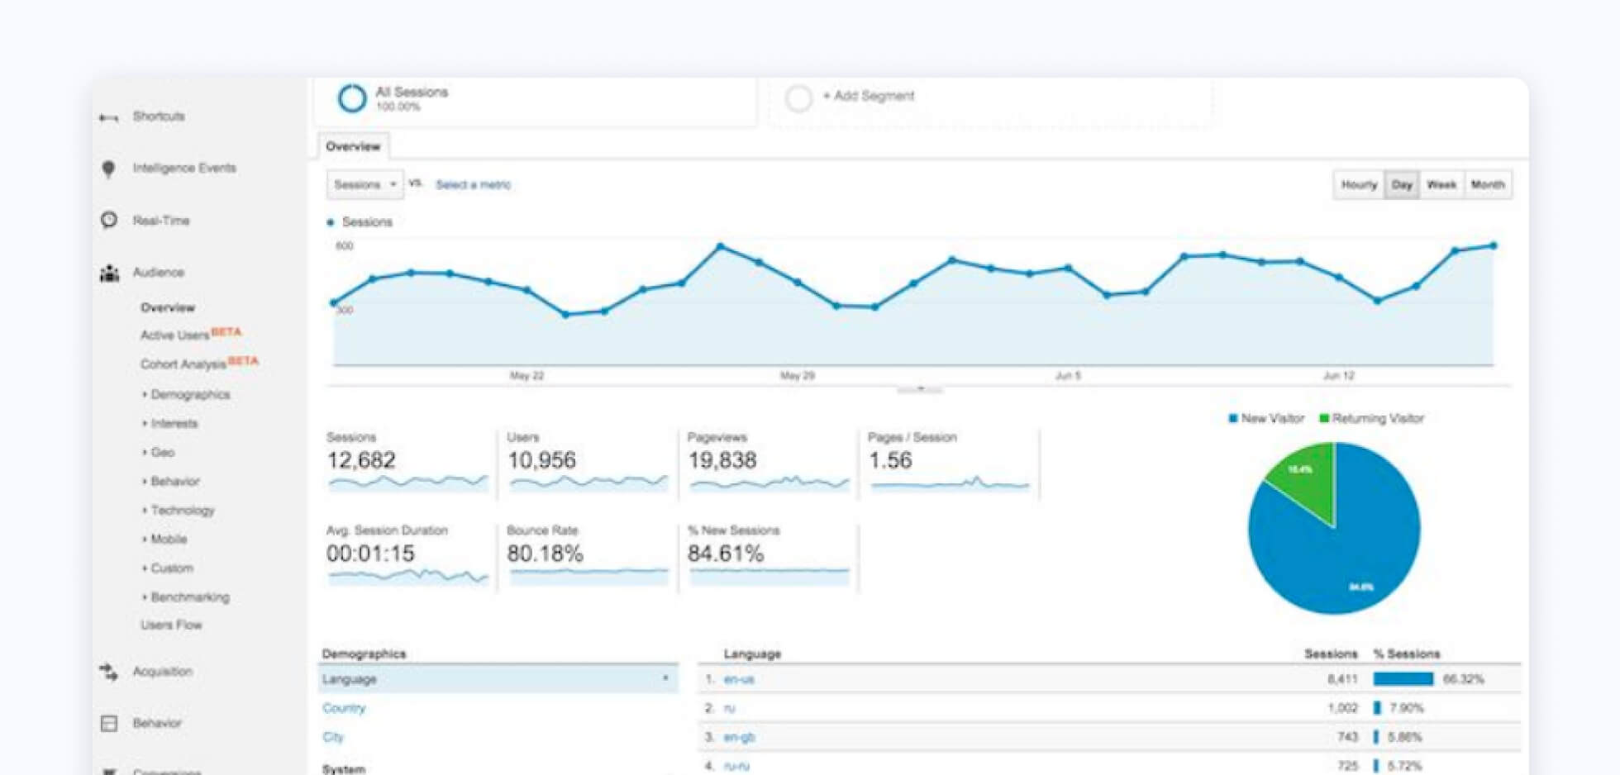Viewport: 1620px width, 775px height.
Task: Click the May 29 peak data point
Action: [721, 246]
